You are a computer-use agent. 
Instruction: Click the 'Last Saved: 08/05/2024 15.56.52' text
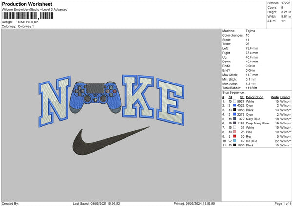click(x=96, y=204)
